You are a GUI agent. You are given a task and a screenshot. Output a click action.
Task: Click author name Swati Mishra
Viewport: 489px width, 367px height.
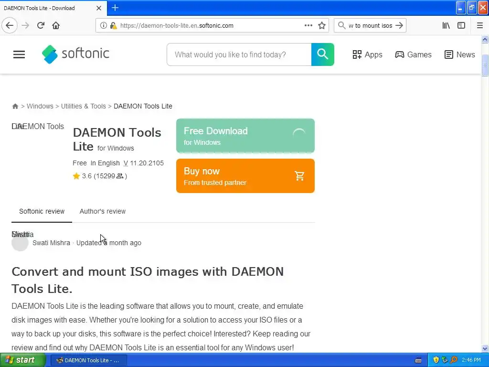[x=51, y=243]
